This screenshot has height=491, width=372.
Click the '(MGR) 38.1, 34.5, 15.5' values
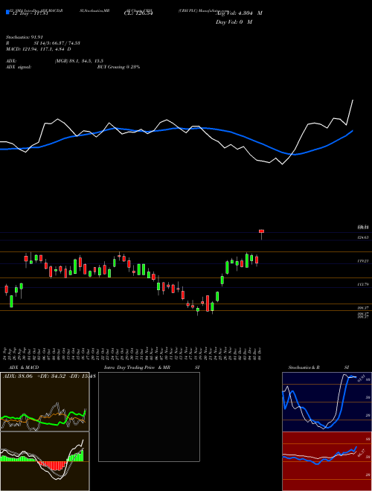[x=79, y=61]
